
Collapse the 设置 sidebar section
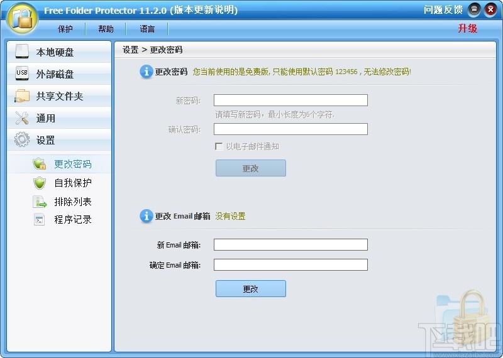pos(59,140)
